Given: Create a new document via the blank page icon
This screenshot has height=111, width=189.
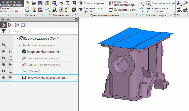Looking at the screenshot, I should tap(28, 3).
